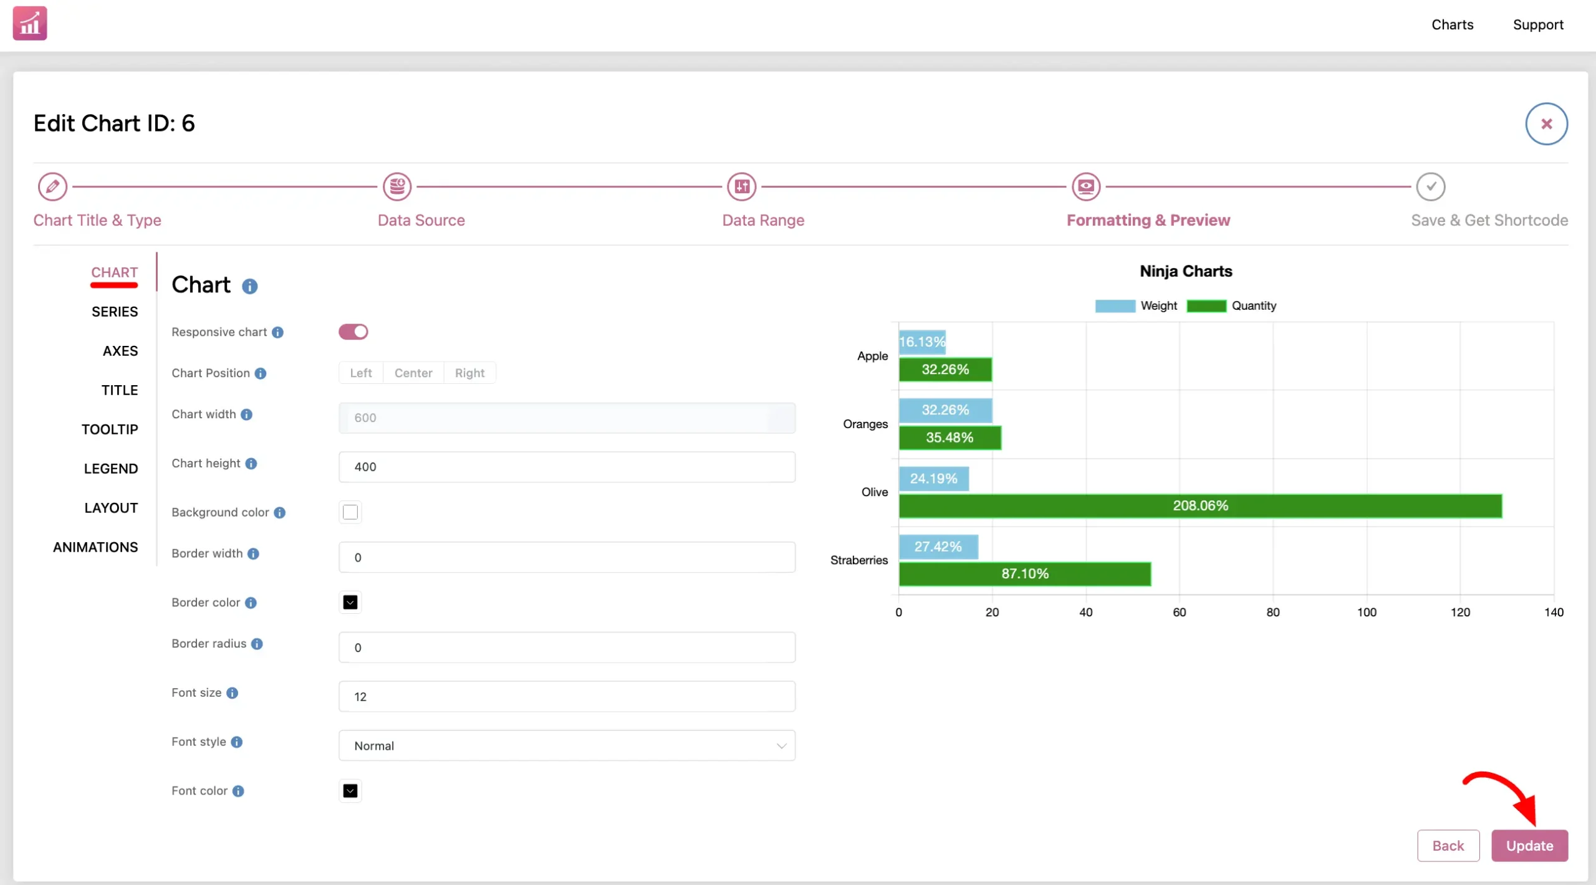Viewport: 1596px width, 885px height.
Task: Click the Data Source database step icon
Action: point(397,186)
